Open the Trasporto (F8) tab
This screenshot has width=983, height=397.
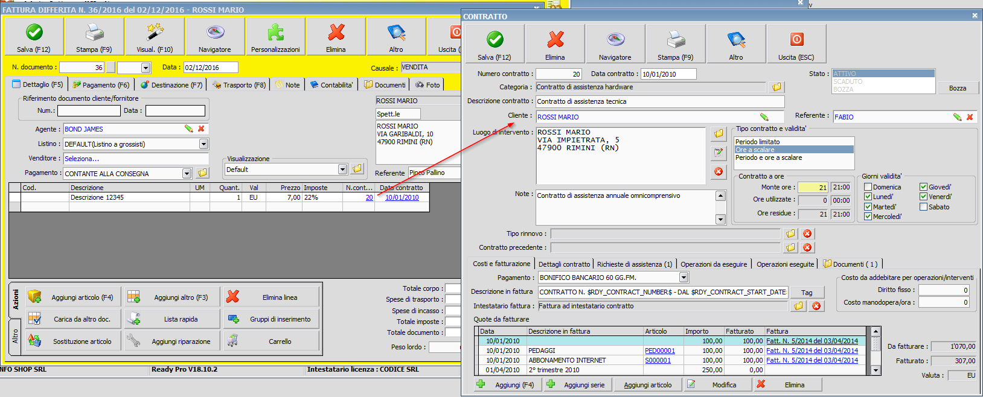(239, 85)
